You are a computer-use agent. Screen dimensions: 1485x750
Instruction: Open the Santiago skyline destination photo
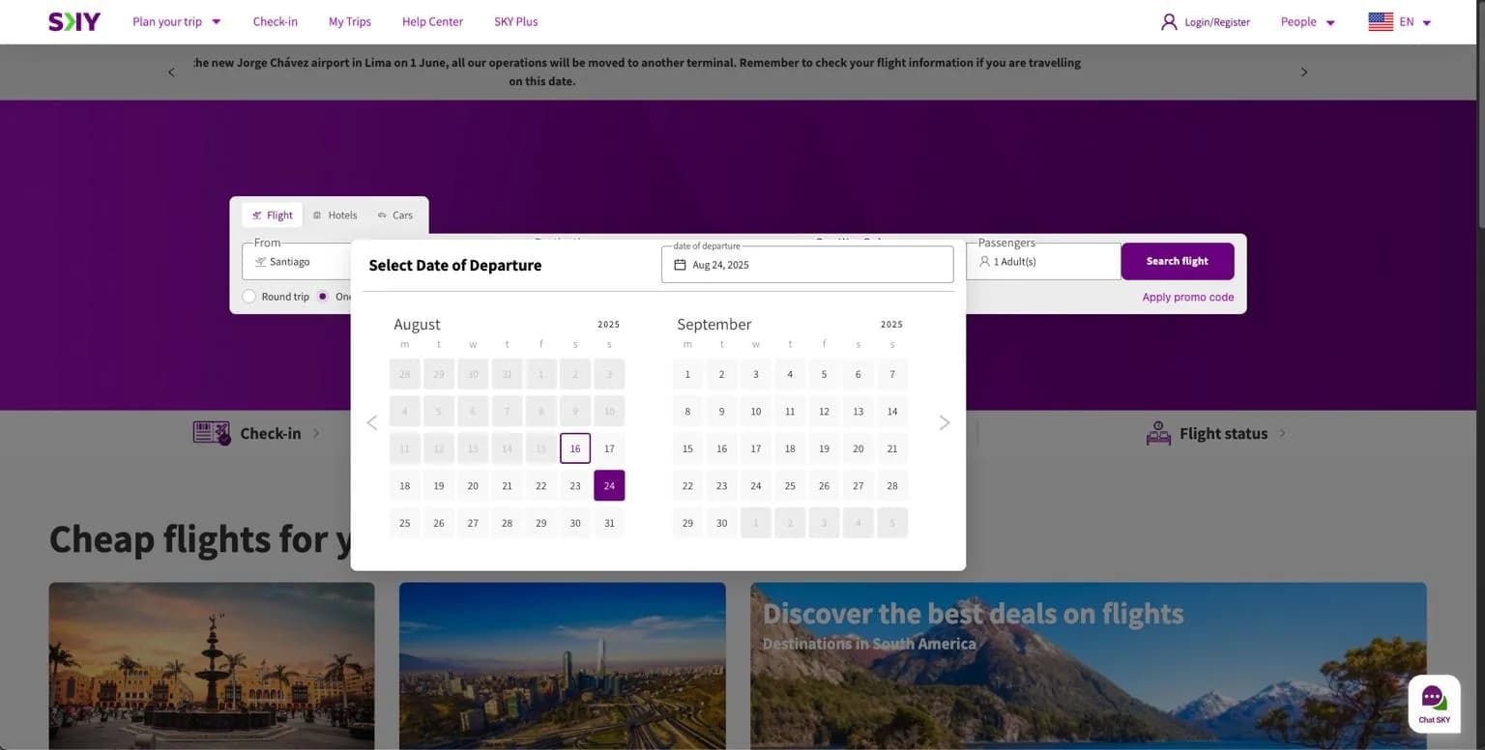pos(563,666)
